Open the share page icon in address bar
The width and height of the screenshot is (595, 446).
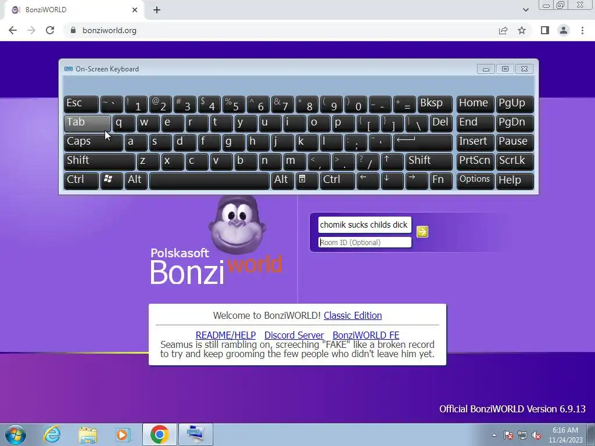pyautogui.click(x=503, y=30)
